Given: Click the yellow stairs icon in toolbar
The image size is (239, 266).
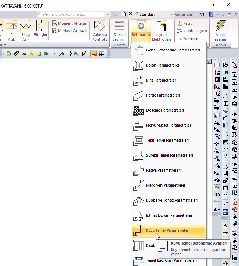Looking at the screenshot, I should click(16, 54).
